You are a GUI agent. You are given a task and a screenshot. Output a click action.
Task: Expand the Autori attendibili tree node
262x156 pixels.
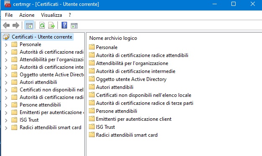point(6,83)
